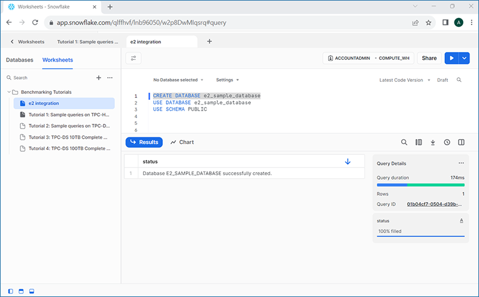Open the sidebar more options ellipsis

[x=110, y=78]
